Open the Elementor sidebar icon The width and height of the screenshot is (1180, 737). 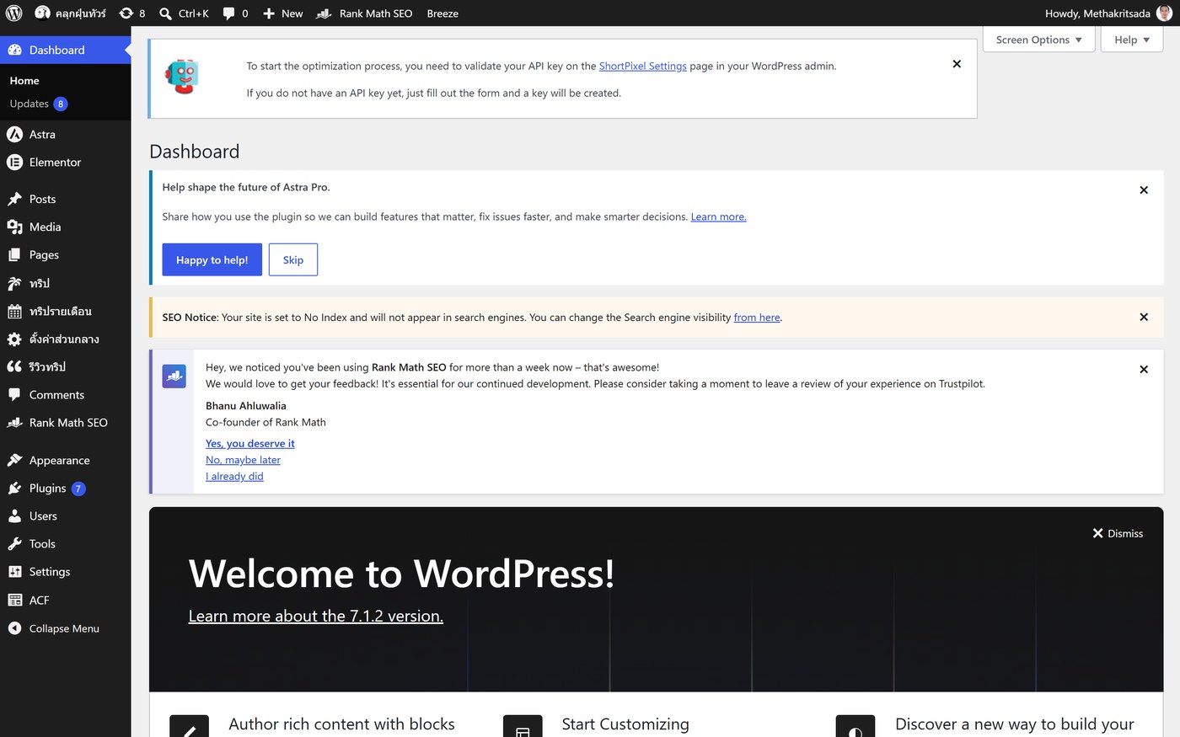14,162
